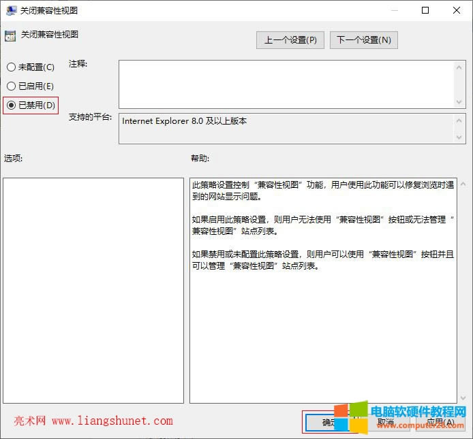This screenshot has width=473, height=439.
Task: Go to 下一个设置(N) next setting
Action: 364,40
